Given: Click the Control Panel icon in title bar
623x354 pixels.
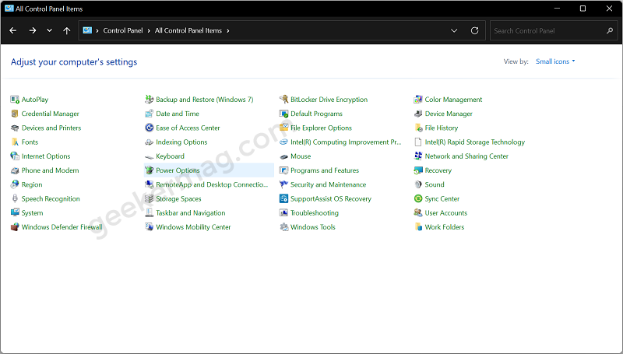Looking at the screenshot, I should pyautogui.click(x=9, y=8).
